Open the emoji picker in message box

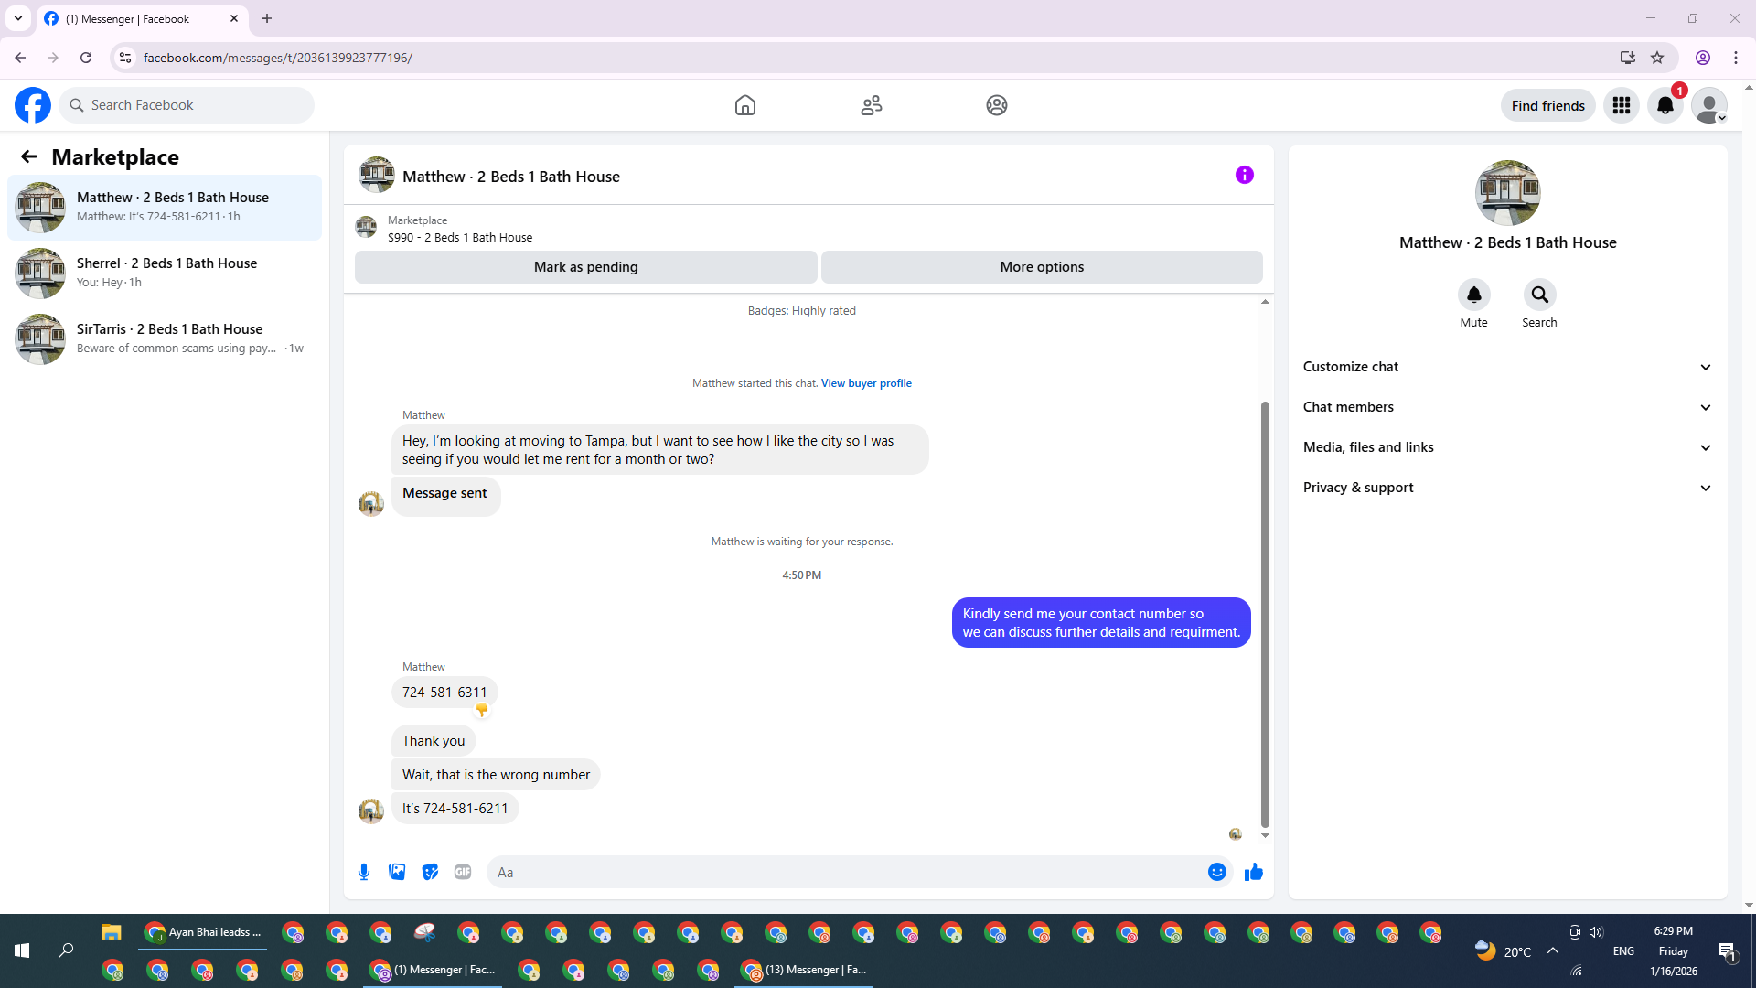click(x=1216, y=872)
